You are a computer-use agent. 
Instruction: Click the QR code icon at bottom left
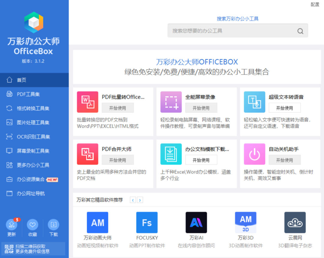click(9, 249)
